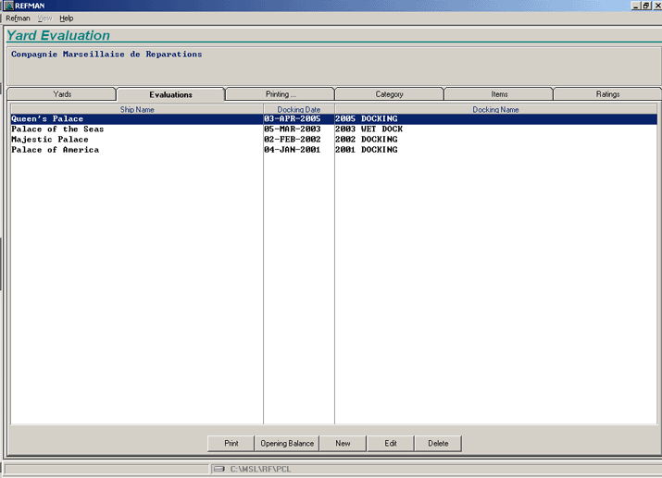The height and width of the screenshot is (478, 662).
Task: Click the Opening Balance button
Action: click(287, 444)
